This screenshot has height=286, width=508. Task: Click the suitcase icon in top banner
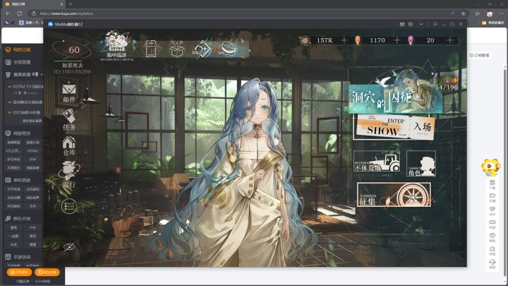pyautogui.click(x=151, y=49)
